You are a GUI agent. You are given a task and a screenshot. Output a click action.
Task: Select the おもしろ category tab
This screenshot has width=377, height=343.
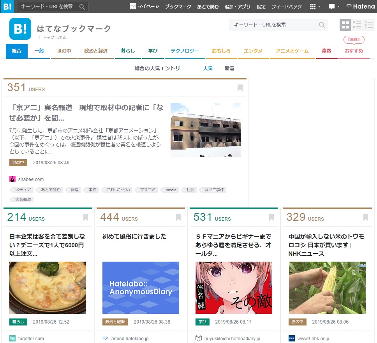[221, 51]
